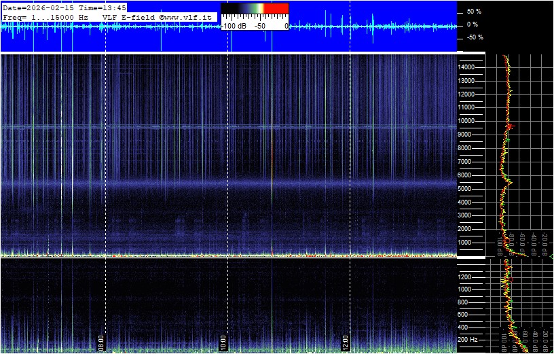Click the -50 % amplitude scale label
The height and width of the screenshot is (354, 554).
click(473, 37)
